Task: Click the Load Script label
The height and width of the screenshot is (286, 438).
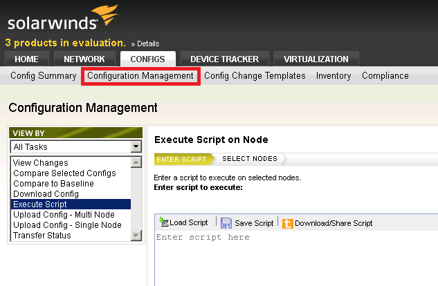Action: [x=189, y=222]
